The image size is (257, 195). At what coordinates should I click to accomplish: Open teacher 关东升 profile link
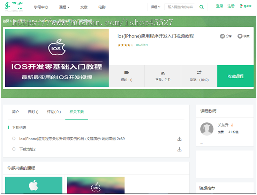[223, 125]
